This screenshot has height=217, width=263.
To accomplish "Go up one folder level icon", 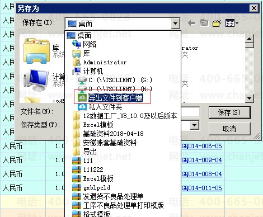I will point(204,23).
